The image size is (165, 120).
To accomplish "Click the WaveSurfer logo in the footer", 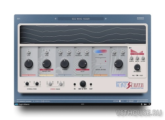I will (x=143, y=101).
